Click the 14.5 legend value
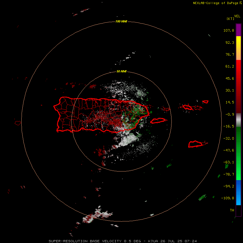 (230, 102)
